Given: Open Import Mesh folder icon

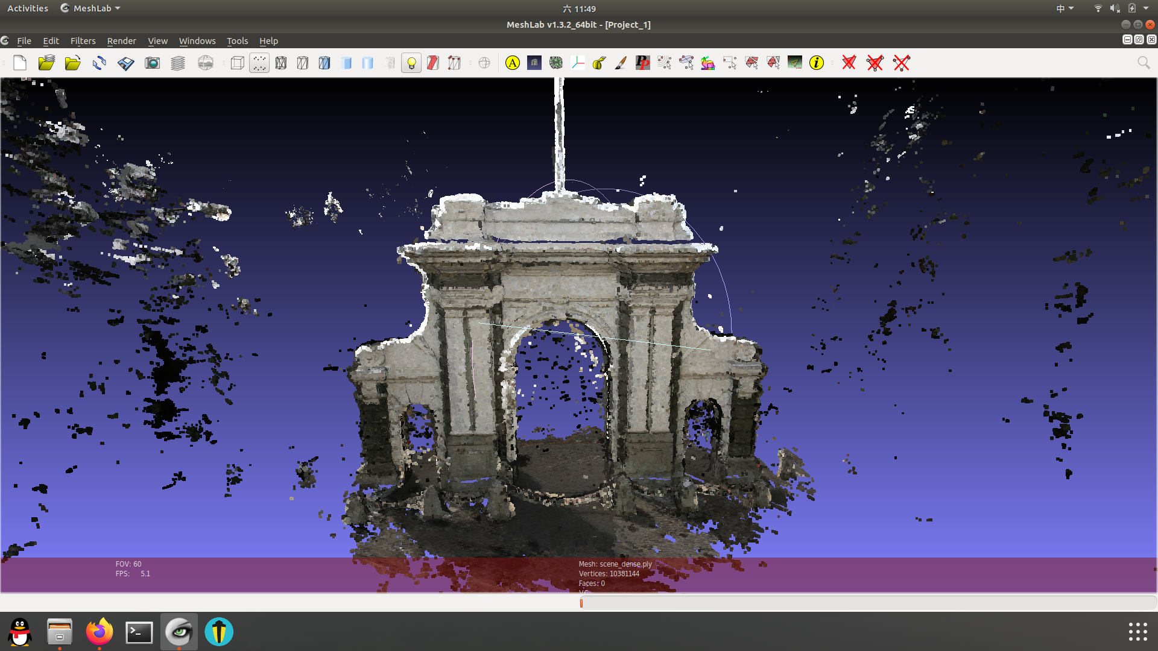Looking at the screenshot, I should (72, 63).
